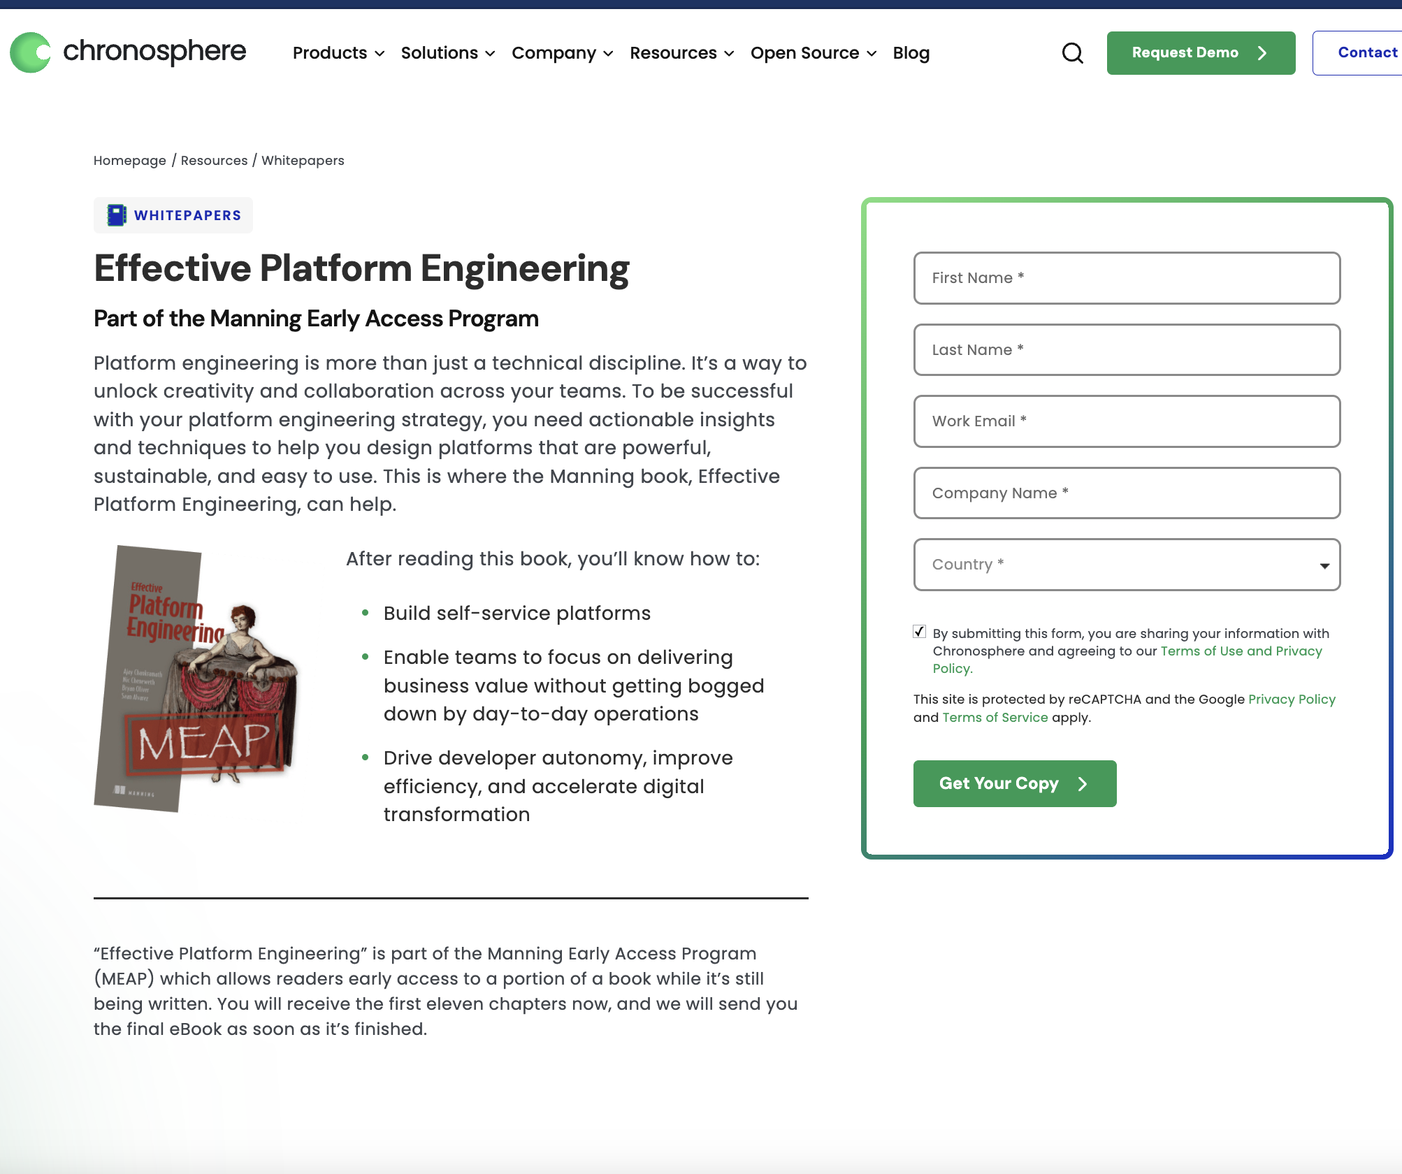
Task: Open the Whitepapers breadcrumb link
Action: click(303, 161)
